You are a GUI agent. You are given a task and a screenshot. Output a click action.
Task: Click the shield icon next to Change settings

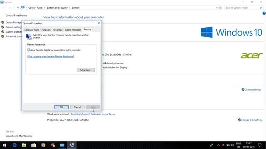(243, 89)
